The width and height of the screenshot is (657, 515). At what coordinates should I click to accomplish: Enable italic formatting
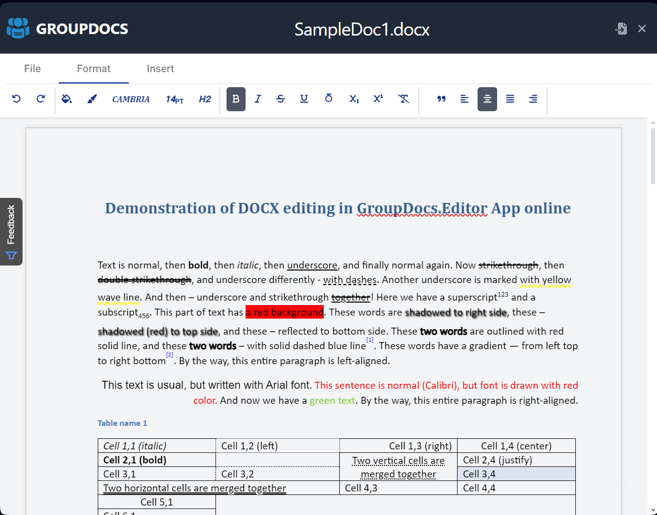click(x=257, y=99)
